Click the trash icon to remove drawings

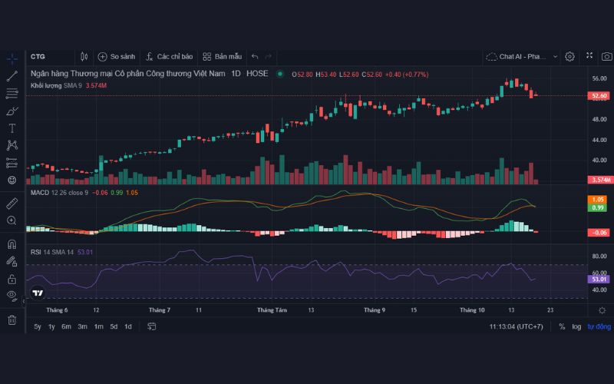[x=12, y=319]
